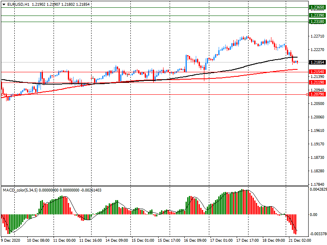The image size is (327, 245).
Task: Click the 1.22710 value on price scale
Action: click(318, 36)
